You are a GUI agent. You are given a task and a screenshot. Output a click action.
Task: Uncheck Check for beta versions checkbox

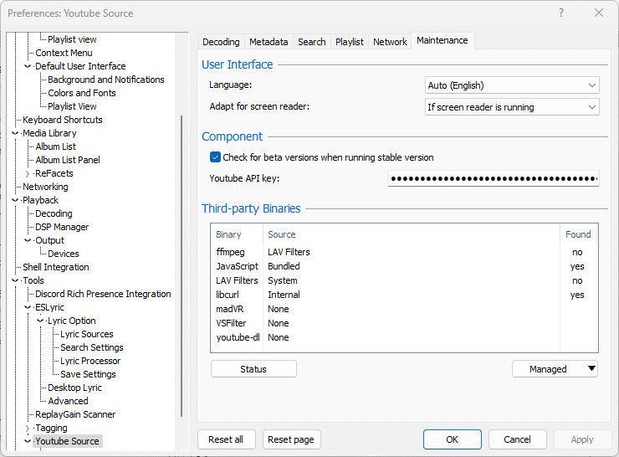point(215,157)
